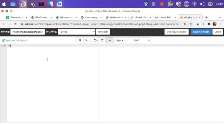
Task: Open the Chrome extensions puzzle icon
Action: 209,24
